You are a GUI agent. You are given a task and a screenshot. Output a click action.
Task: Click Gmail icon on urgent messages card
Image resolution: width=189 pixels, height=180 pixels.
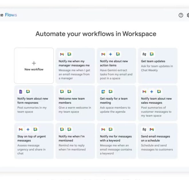point(21,130)
